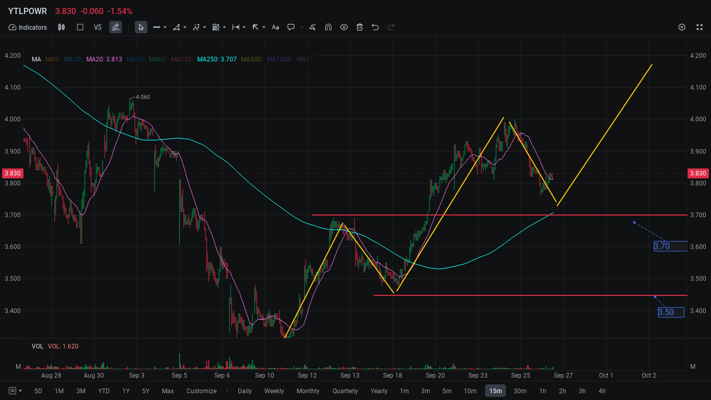Select the wave pattern tool
This screenshot has height=400, width=711.
click(x=196, y=27)
